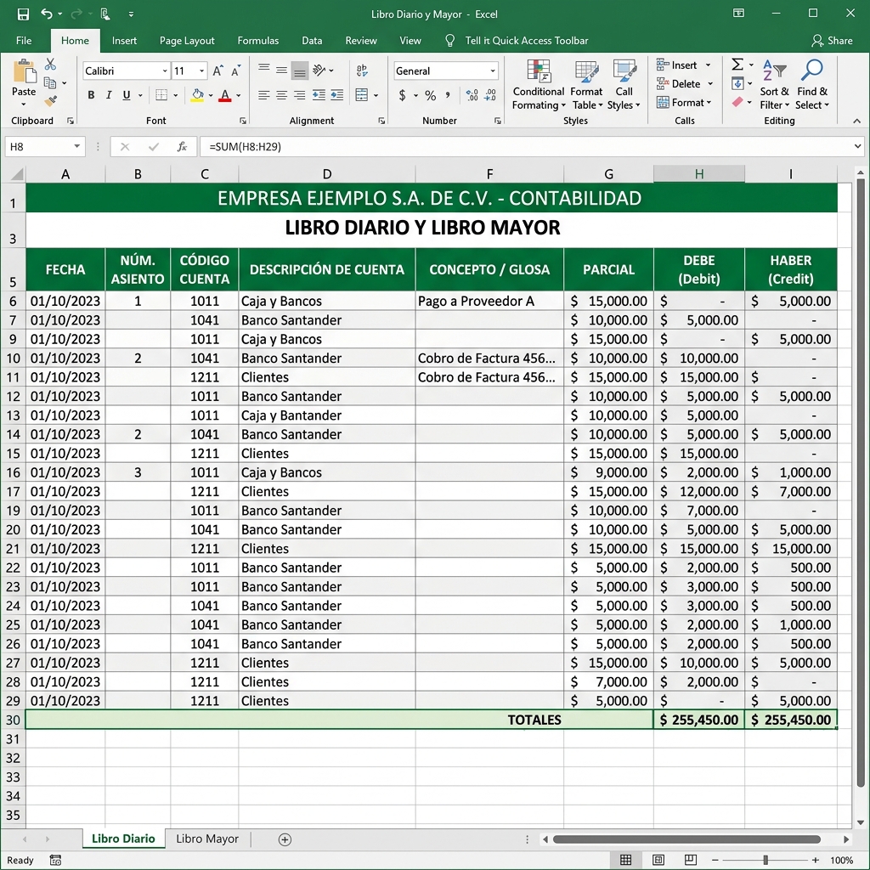This screenshot has height=870, width=870.
Task: Apply Percent Style format
Action: 430,95
